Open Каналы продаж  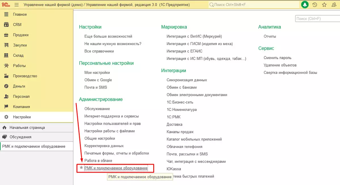[x=180, y=132]
